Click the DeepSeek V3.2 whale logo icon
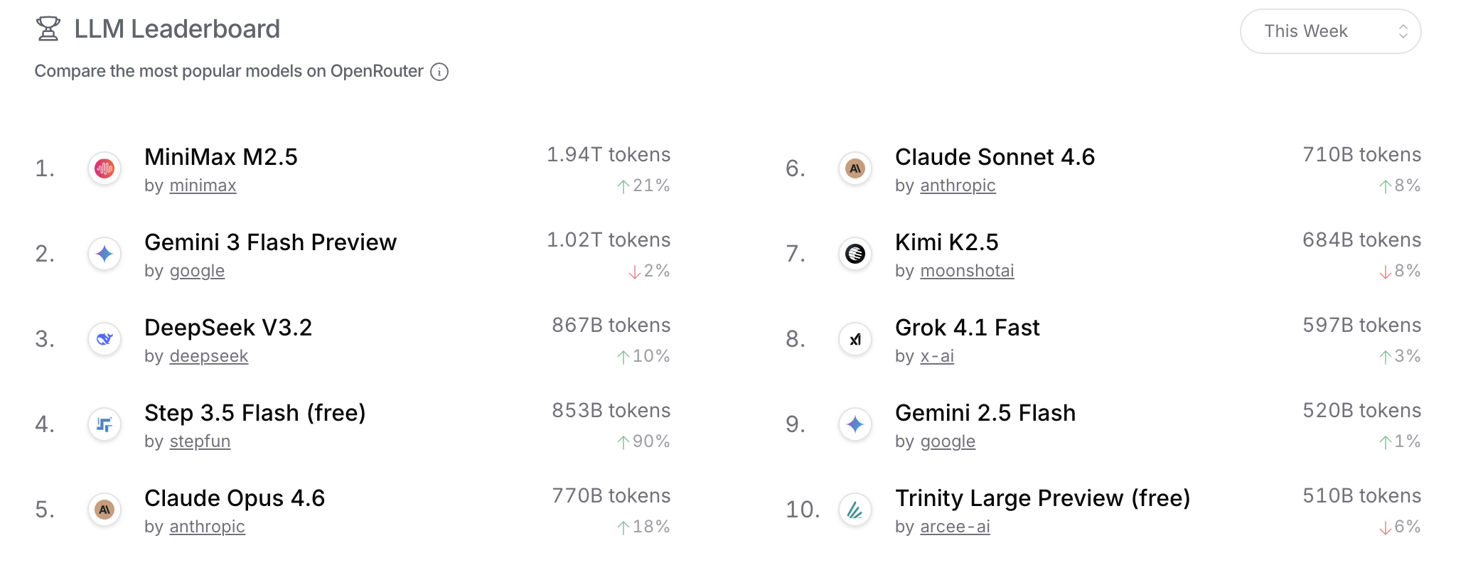Image resolution: width=1483 pixels, height=570 pixels. [105, 339]
